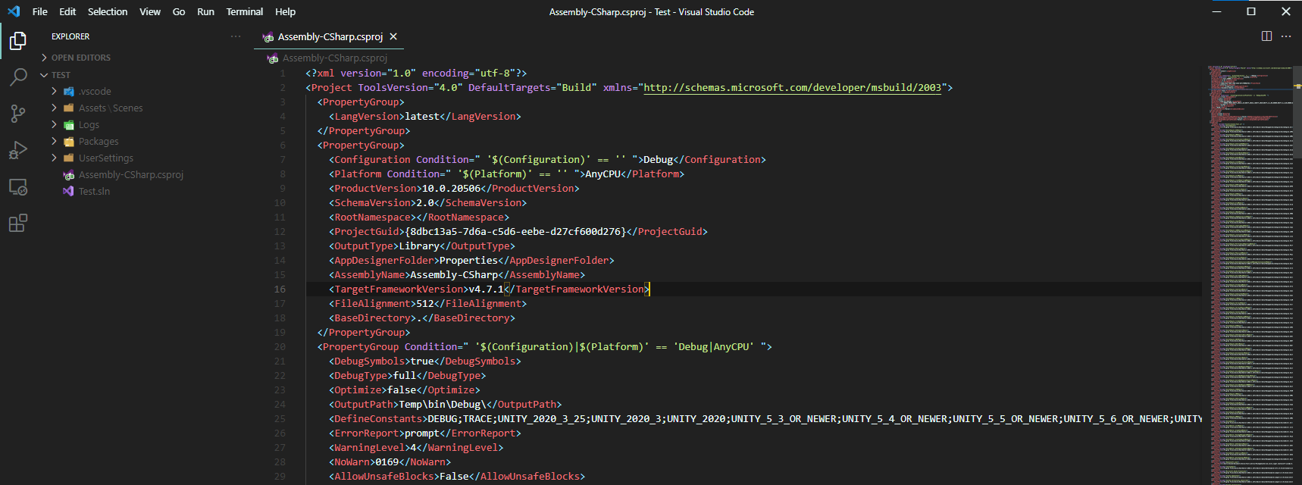The width and height of the screenshot is (1302, 485).
Task: Open the Edit menu
Action: (67, 11)
